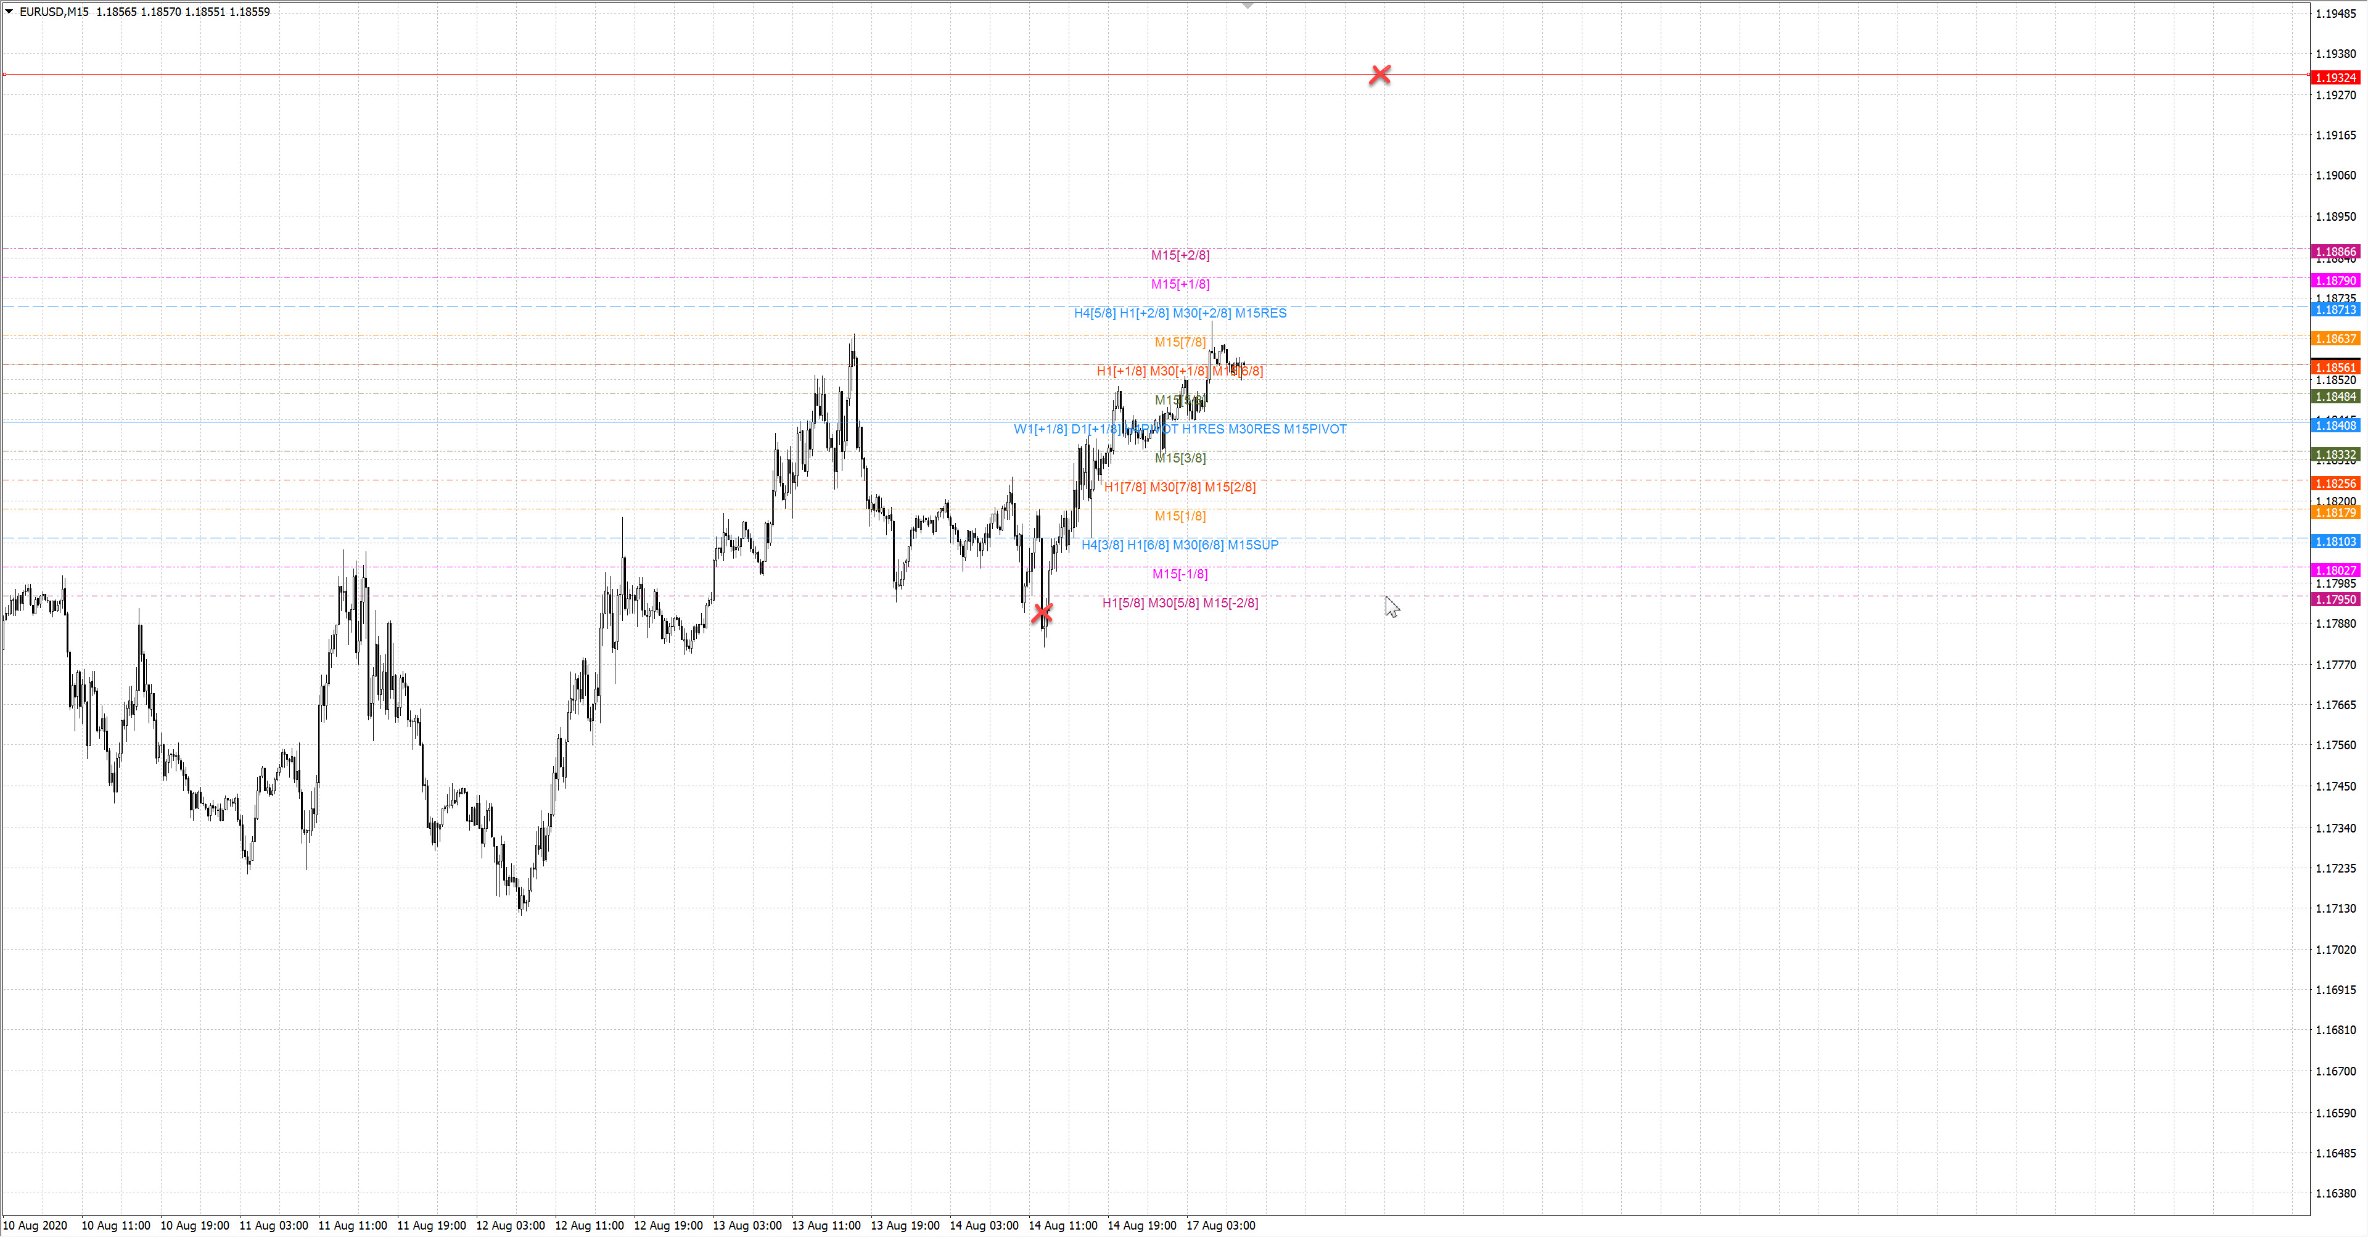This screenshot has width=2368, height=1237.
Task: Click the red X marker below the 14 Aug candle low
Action: (x=1042, y=613)
